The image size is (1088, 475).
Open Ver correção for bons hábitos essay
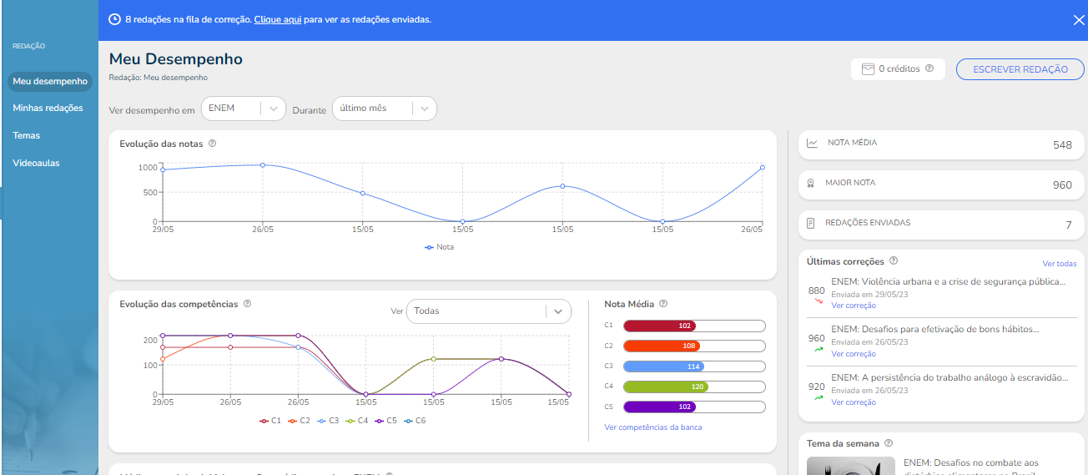pos(854,354)
